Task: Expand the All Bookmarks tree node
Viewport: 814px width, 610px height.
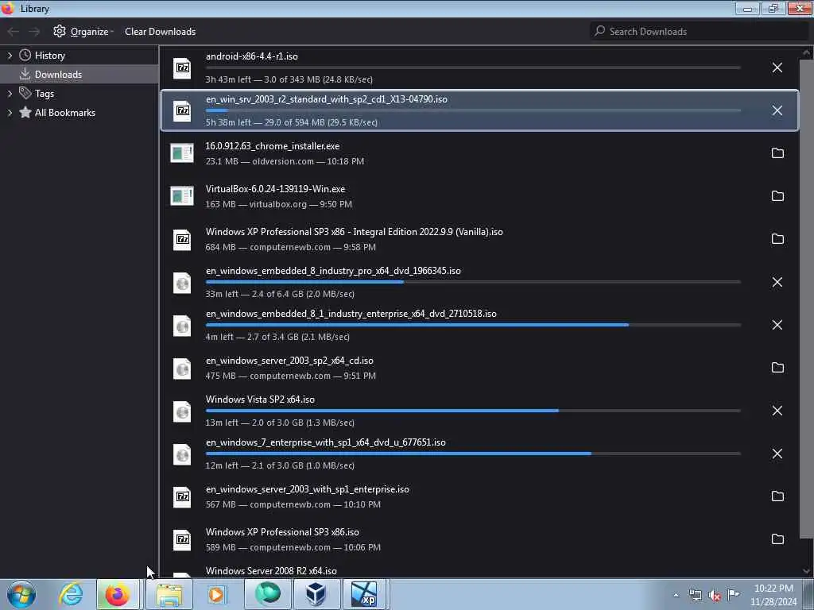Action: click(x=10, y=113)
